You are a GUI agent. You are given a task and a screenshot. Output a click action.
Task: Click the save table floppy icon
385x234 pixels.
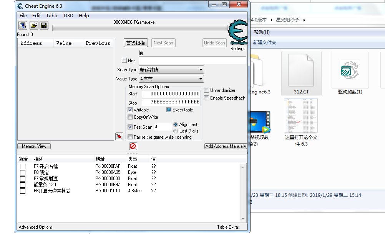click(x=43, y=26)
